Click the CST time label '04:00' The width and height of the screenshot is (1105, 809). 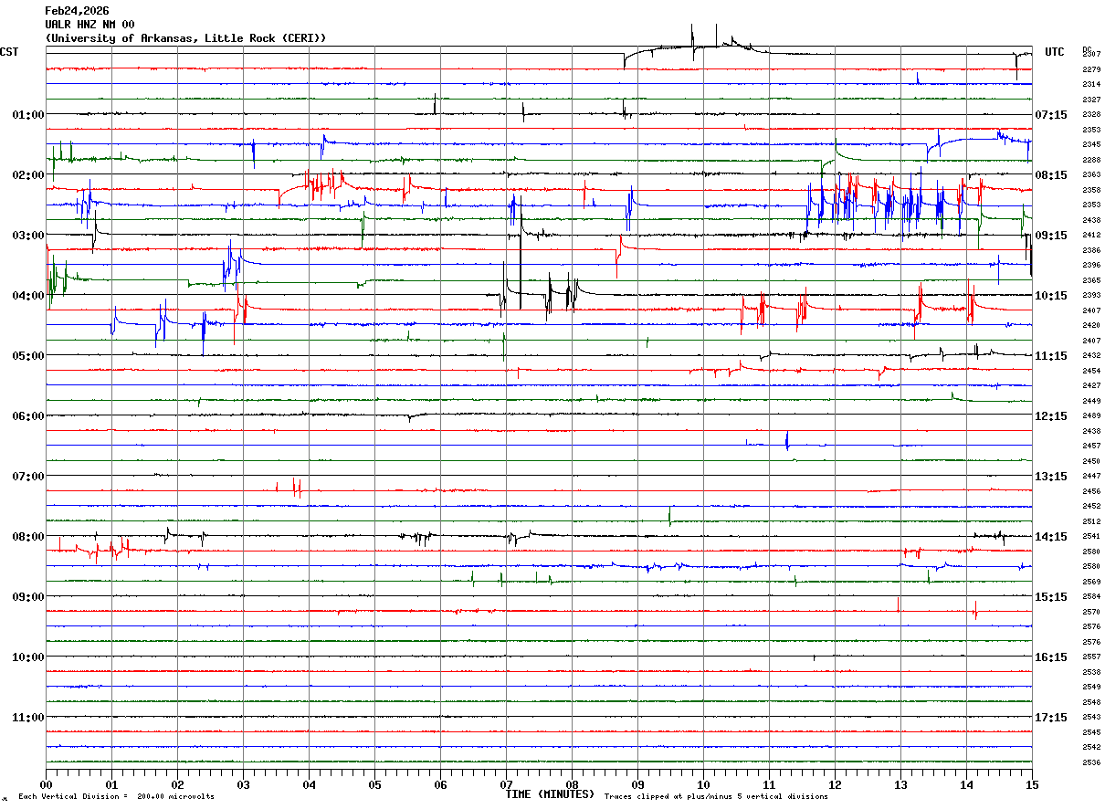tap(28, 296)
